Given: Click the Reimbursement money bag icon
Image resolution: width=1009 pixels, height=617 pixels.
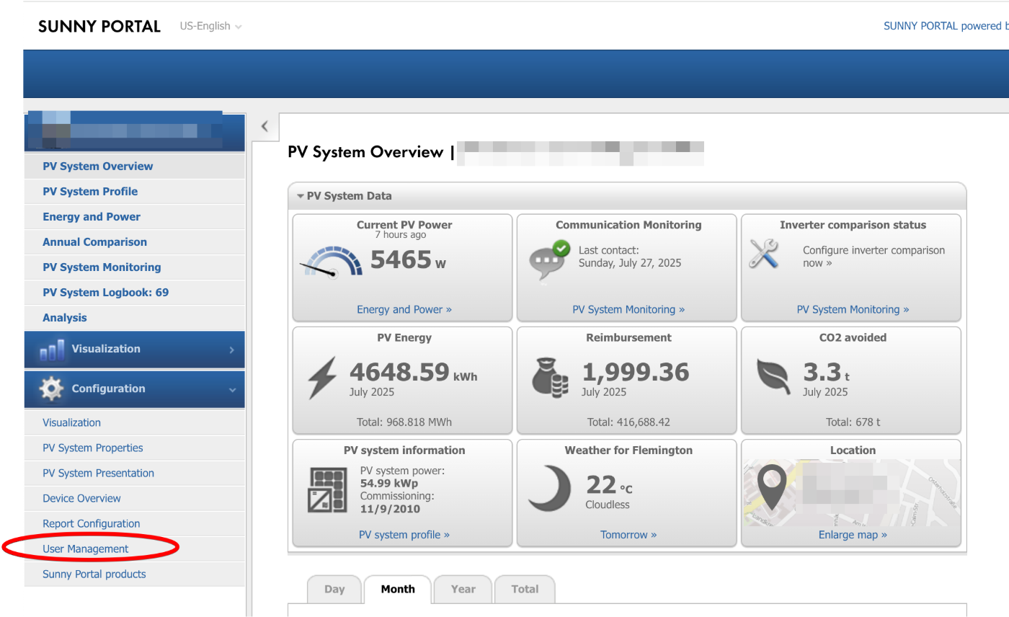Looking at the screenshot, I should coord(551,377).
